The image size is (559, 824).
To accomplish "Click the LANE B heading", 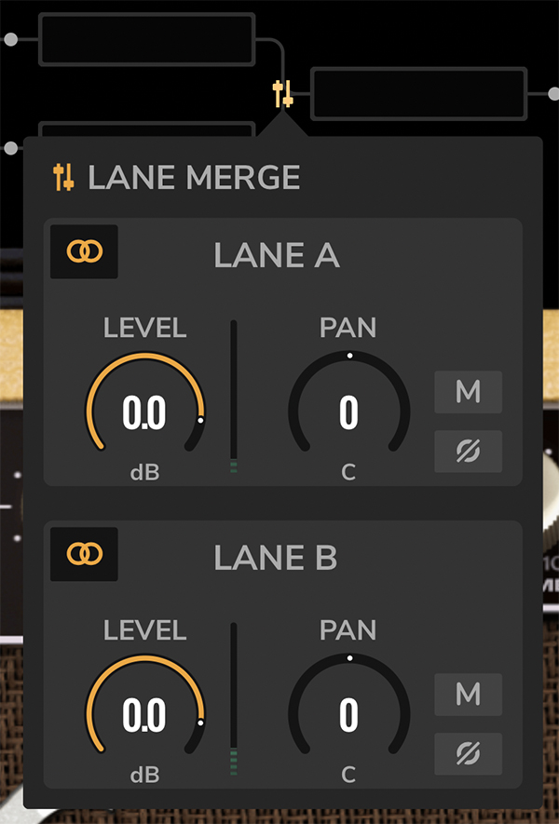I will [x=277, y=558].
